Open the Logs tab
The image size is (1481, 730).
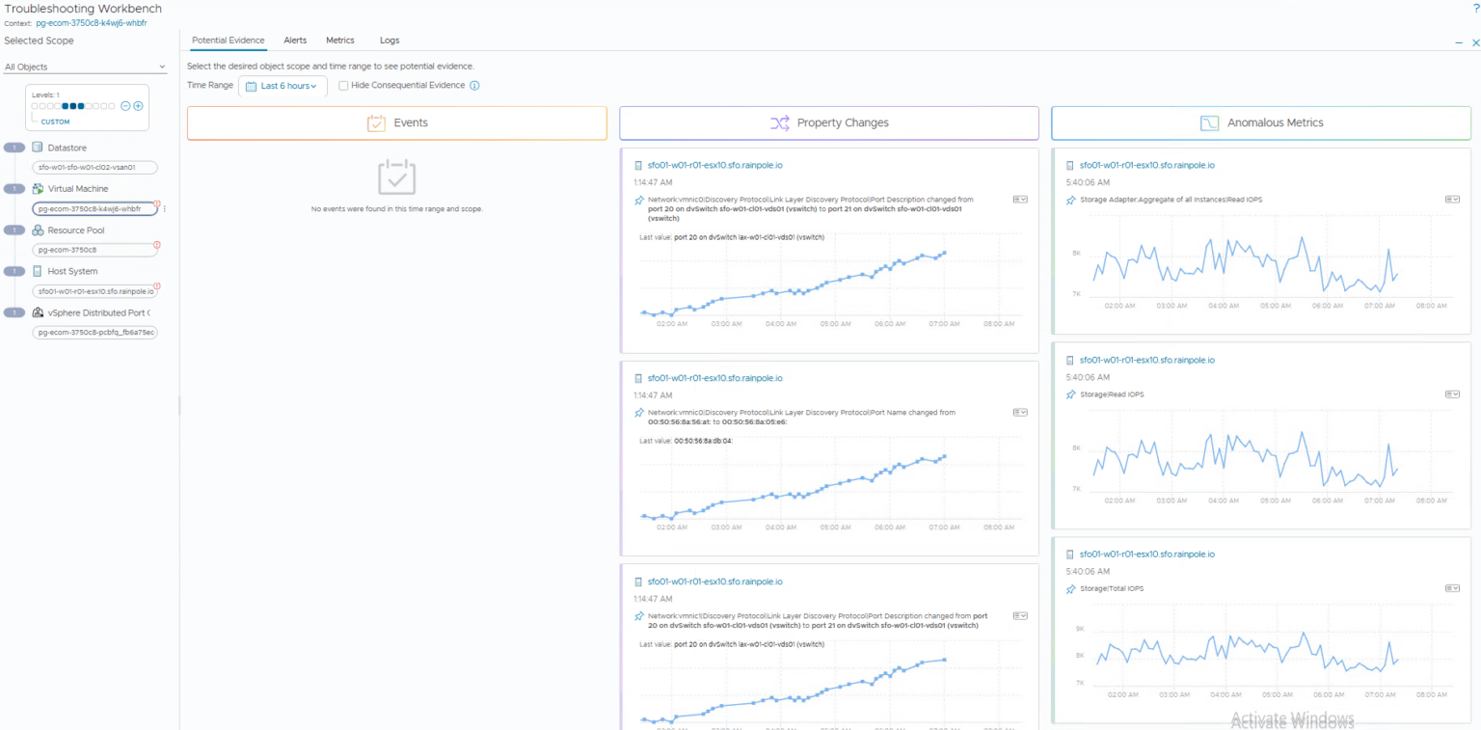[390, 41]
